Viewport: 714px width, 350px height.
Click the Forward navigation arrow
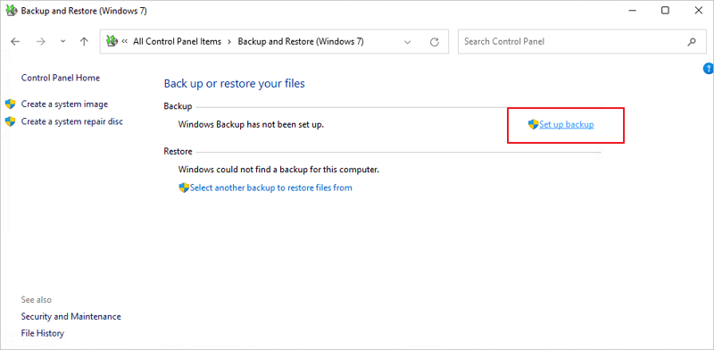pyautogui.click(x=41, y=41)
